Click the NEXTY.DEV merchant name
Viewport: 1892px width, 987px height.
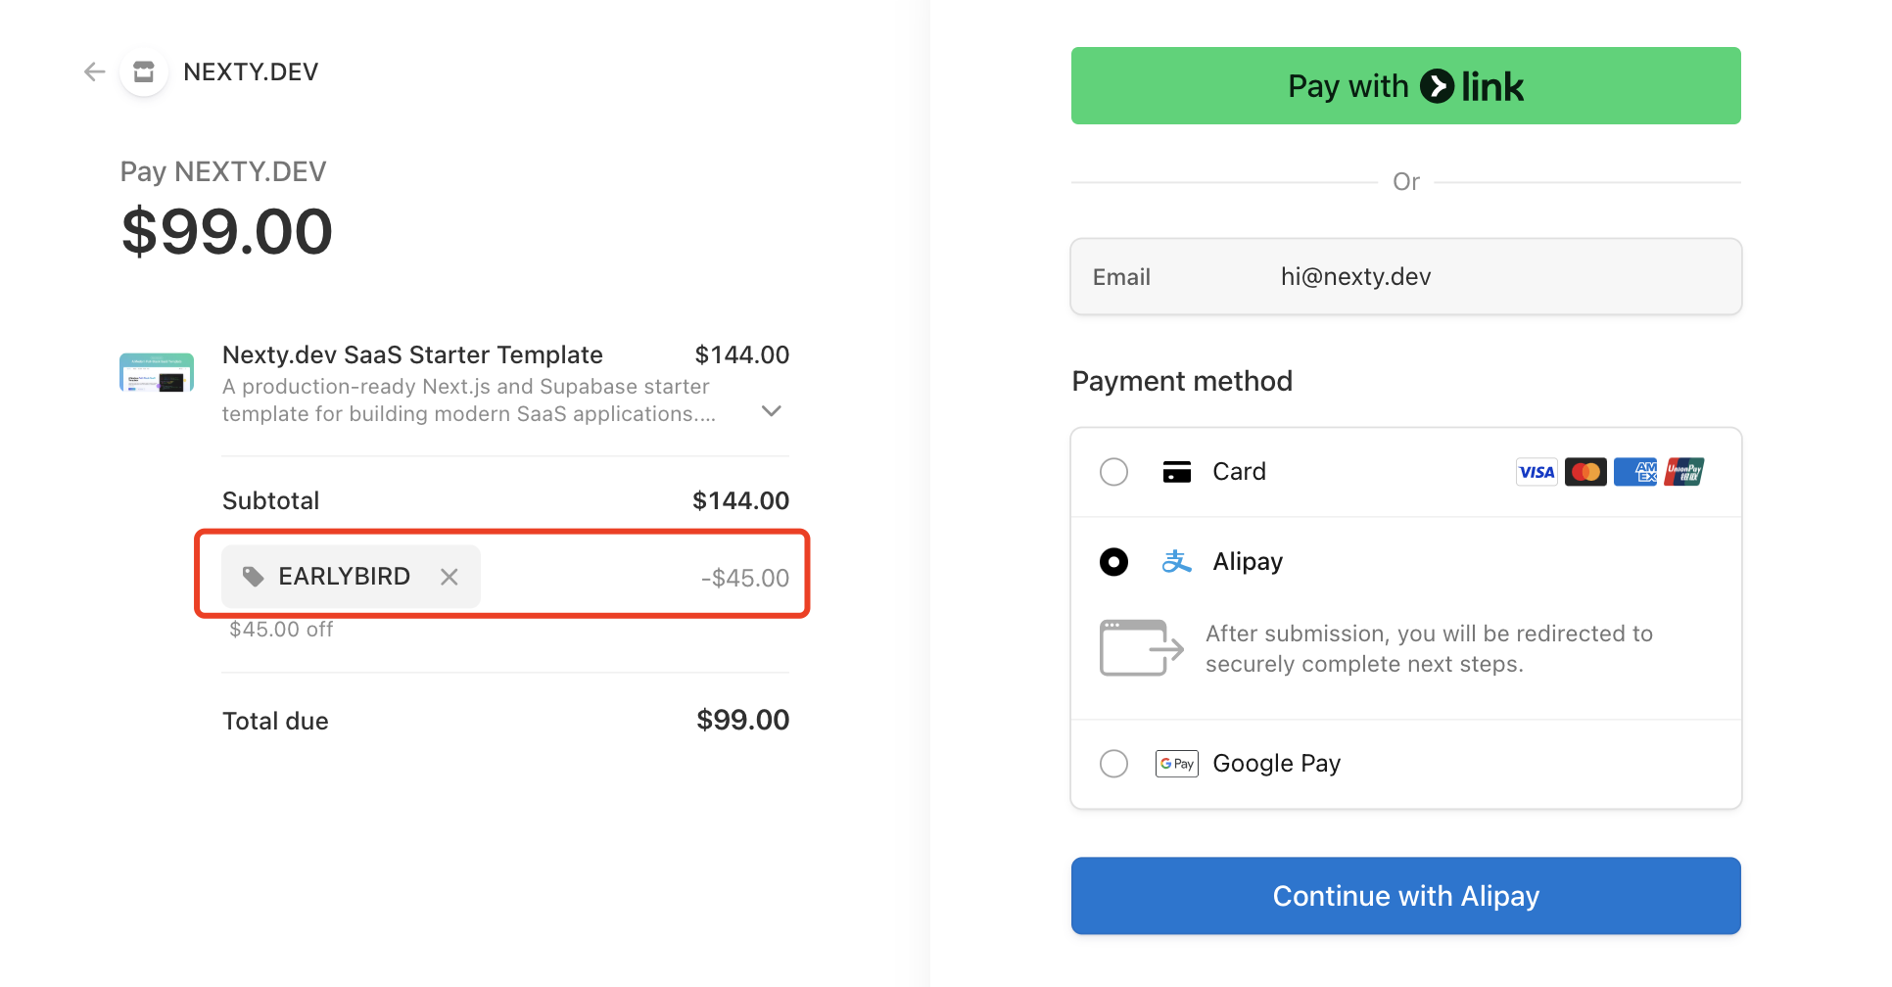(x=251, y=72)
